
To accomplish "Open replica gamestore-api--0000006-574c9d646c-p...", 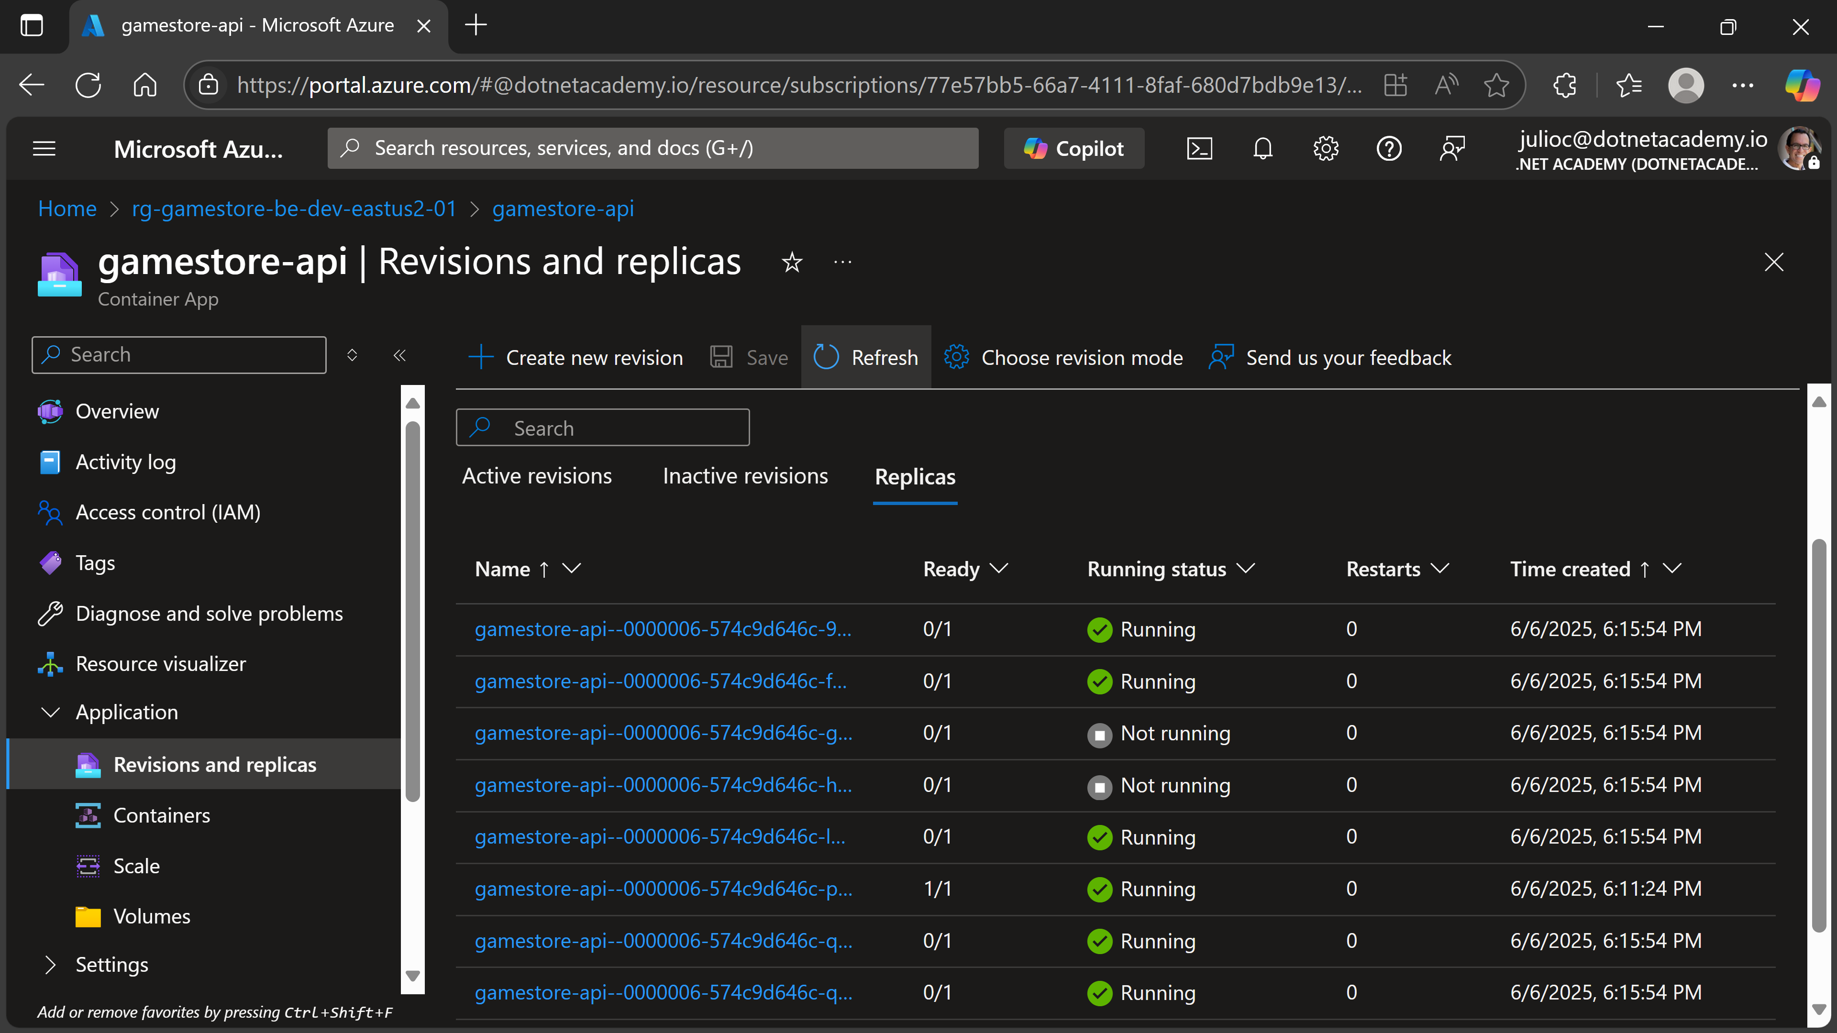I will tap(663, 888).
